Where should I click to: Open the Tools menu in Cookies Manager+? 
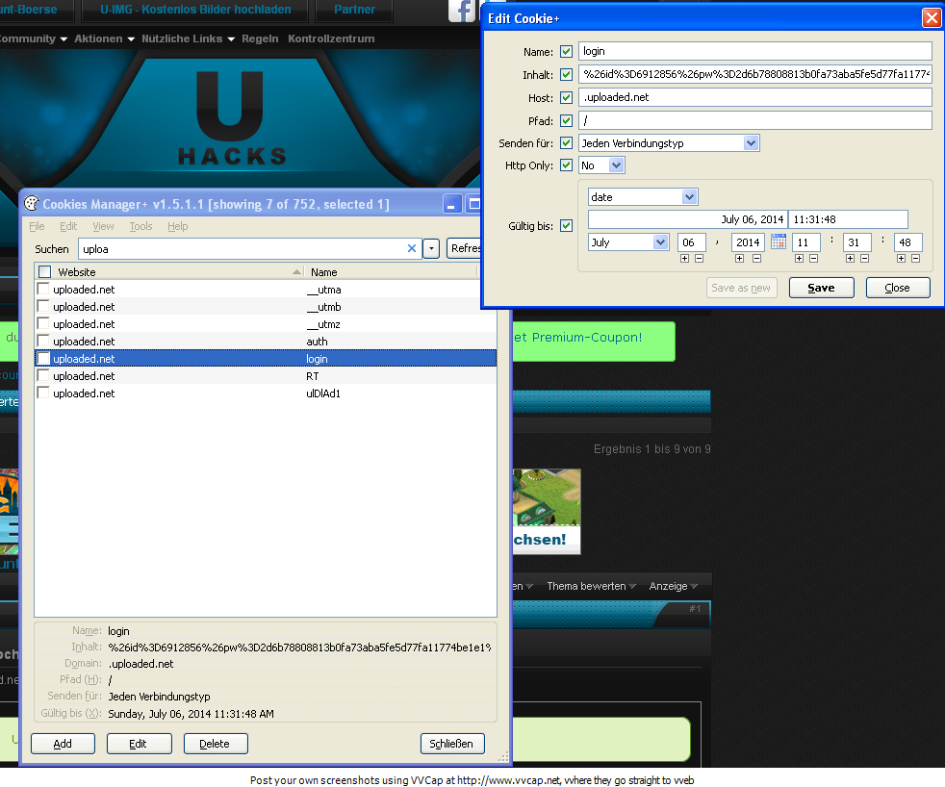coord(140,226)
